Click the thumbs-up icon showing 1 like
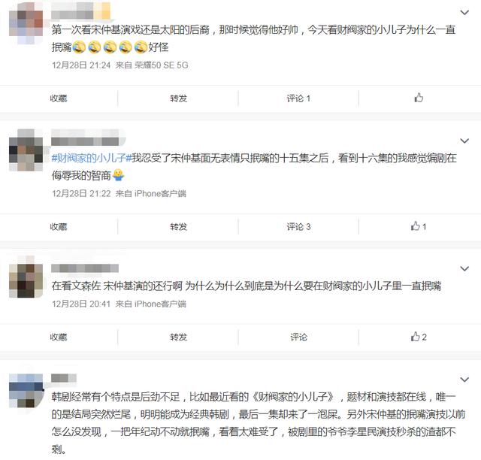 click(419, 226)
